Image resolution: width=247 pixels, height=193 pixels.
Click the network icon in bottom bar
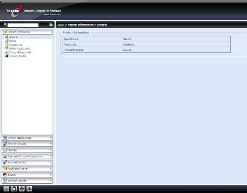click(x=29, y=189)
